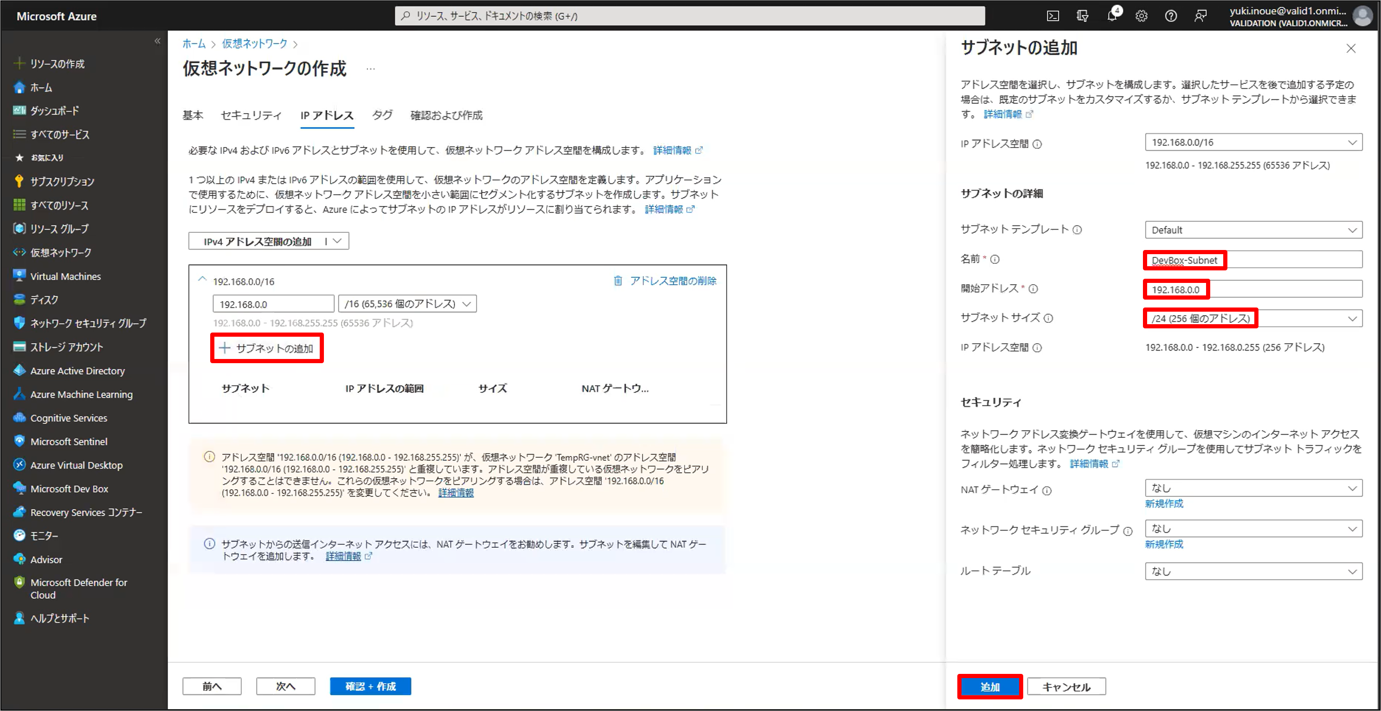This screenshot has width=1381, height=711.
Task: Open Cloud Shell icon in top bar
Action: tap(1052, 16)
